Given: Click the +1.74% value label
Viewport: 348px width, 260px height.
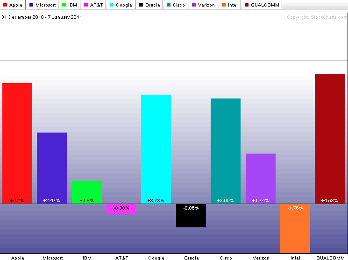Looking at the screenshot, I should click(260, 201).
